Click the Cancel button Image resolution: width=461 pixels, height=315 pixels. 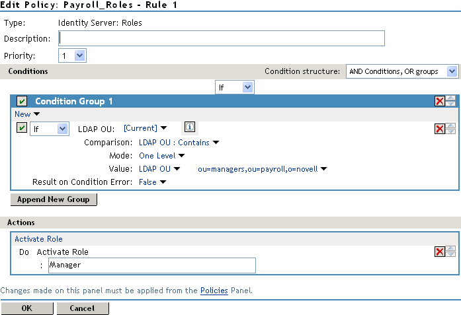(x=83, y=308)
